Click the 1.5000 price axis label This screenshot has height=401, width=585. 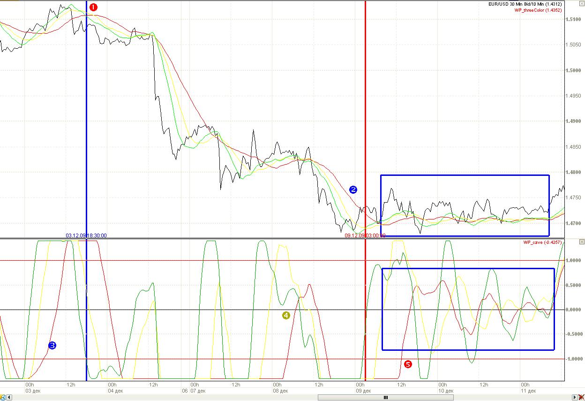pyautogui.click(x=575, y=70)
